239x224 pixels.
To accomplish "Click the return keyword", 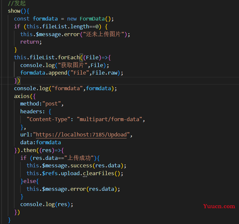I will coord(30,42).
